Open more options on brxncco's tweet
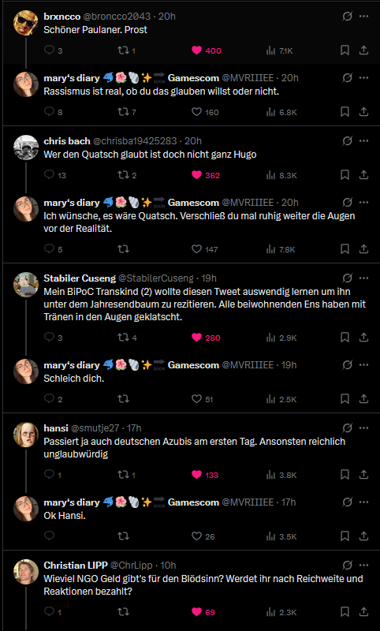The image size is (380, 631). 364,17
